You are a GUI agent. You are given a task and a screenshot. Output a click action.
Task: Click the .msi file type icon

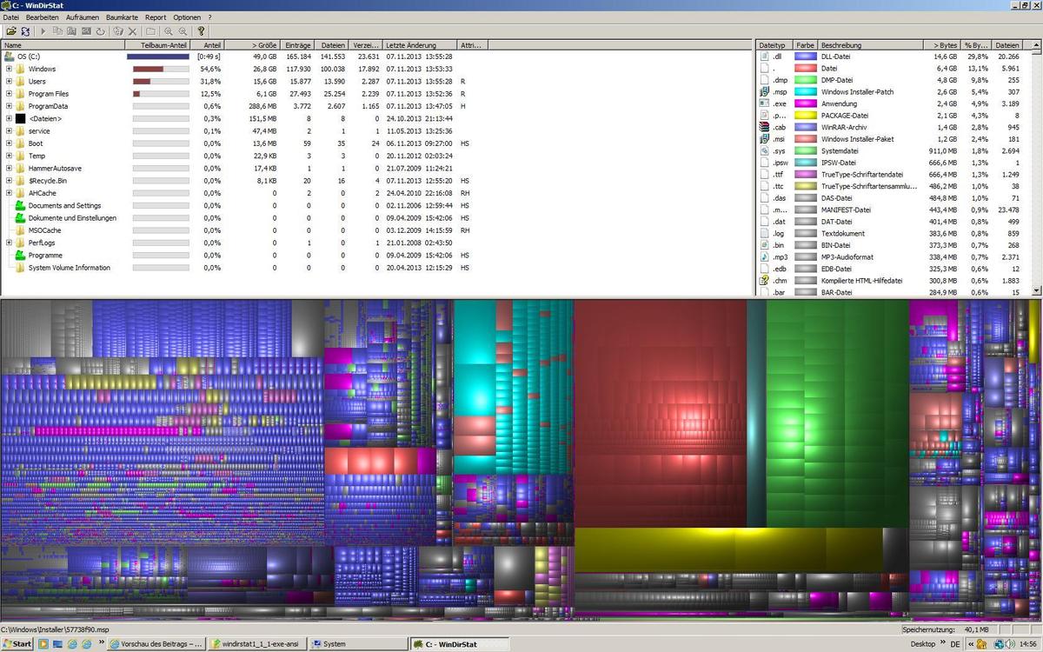tap(765, 138)
